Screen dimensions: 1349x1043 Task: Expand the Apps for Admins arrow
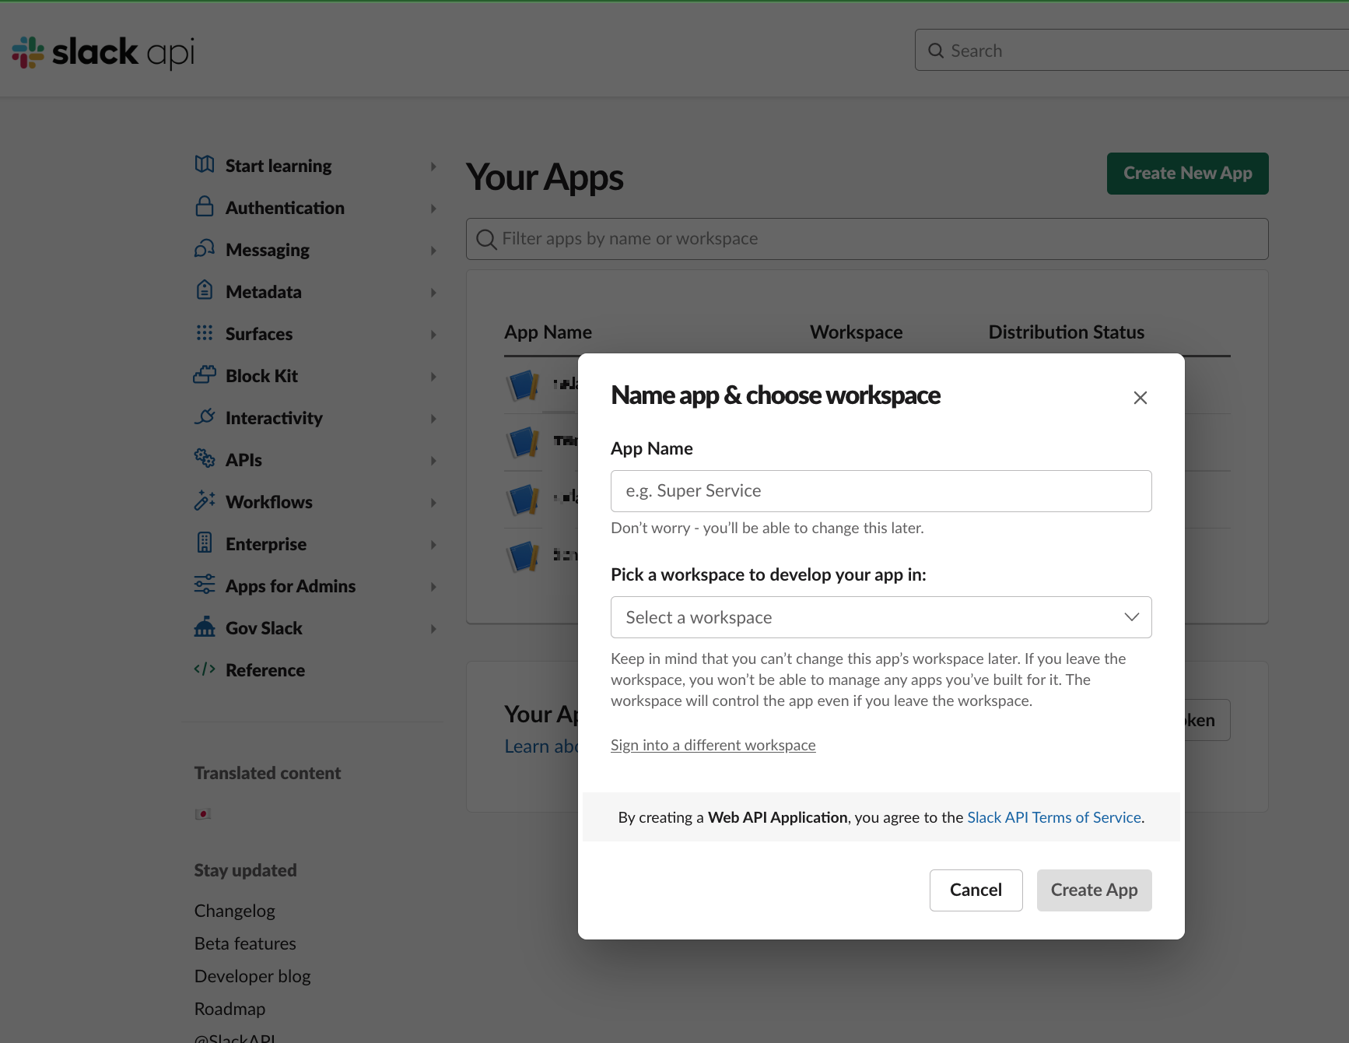pos(433,587)
